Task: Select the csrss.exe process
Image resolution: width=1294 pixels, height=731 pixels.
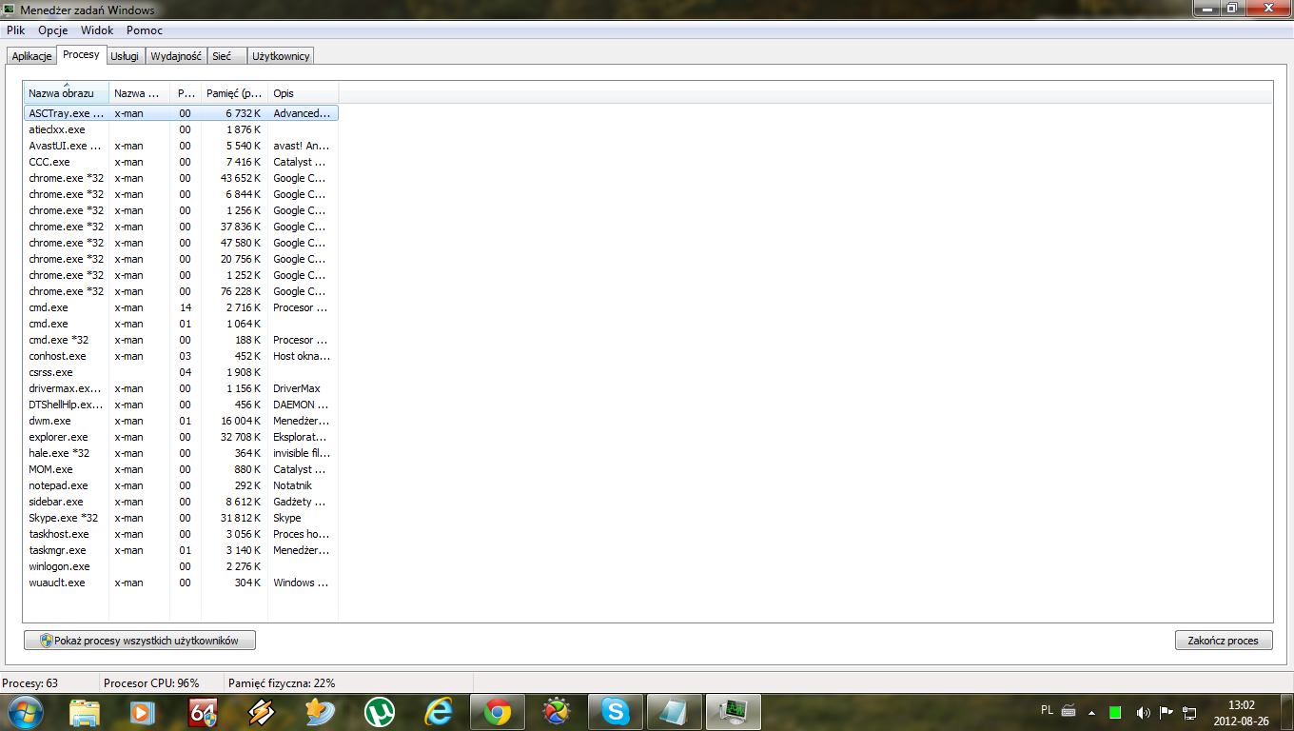Action: click(x=181, y=372)
